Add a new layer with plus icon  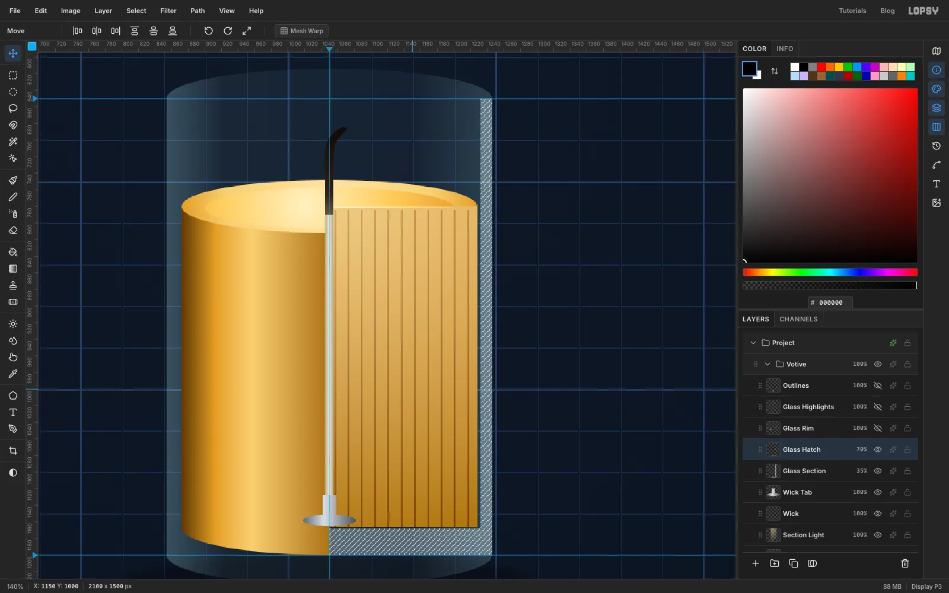pos(756,563)
